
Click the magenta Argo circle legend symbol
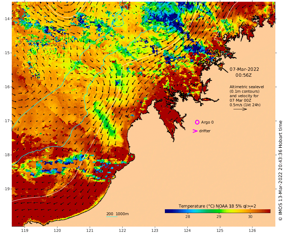tap(197, 122)
